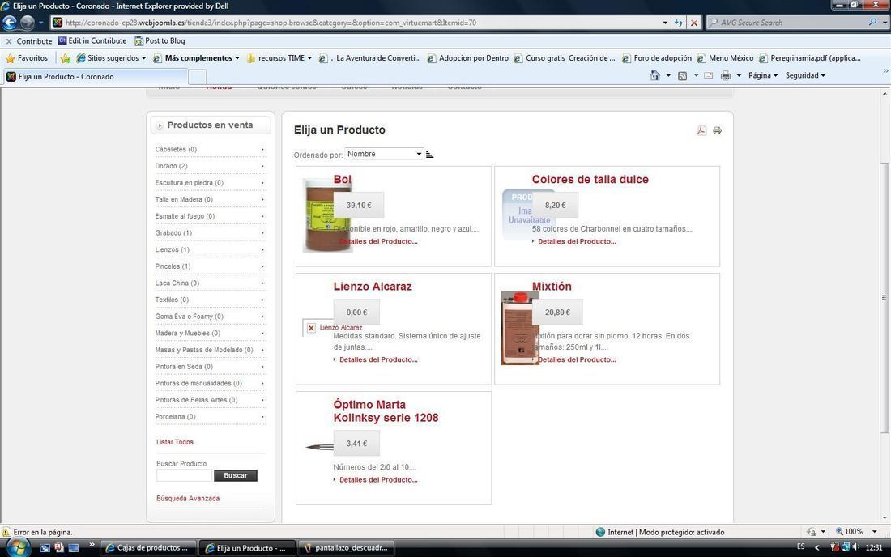Open Favoritos star button
Screen dimensions: 891x557
(x=27, y=58)
